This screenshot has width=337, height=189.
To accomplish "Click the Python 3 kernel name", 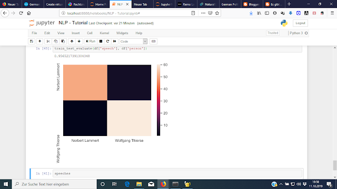I will tap(296, 33).
